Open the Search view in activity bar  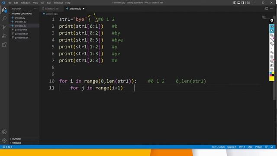pos(4,18)
